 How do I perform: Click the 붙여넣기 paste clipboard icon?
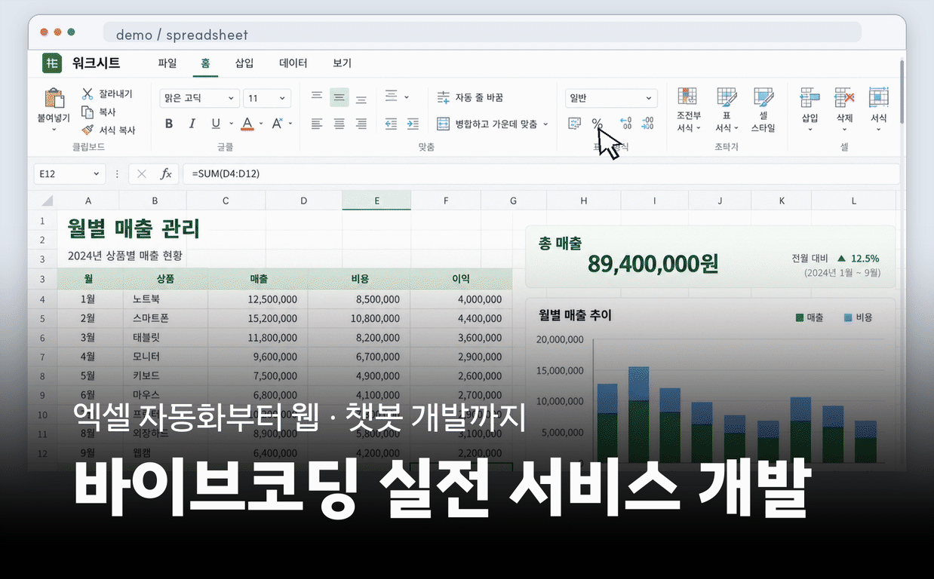pos(54,99)
